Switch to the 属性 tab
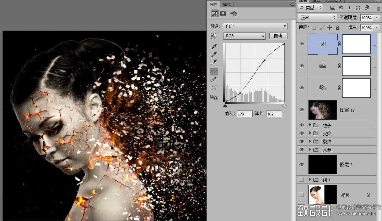The width and height of the screenshot is (382, 221). 214,5
